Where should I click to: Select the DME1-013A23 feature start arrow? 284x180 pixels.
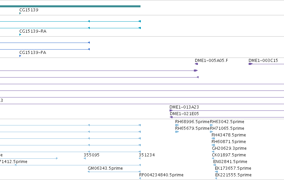171,110
